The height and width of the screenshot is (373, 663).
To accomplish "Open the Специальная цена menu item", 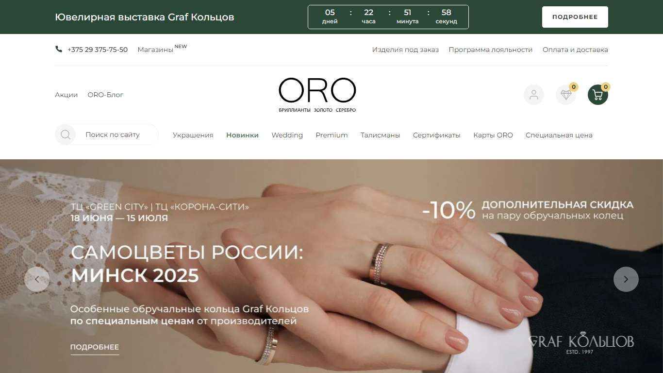I will [559, 135].
